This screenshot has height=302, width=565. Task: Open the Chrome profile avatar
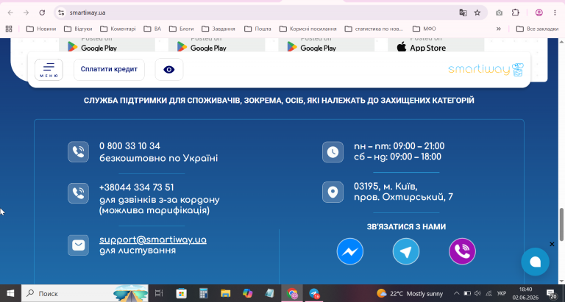click(539, 12)
